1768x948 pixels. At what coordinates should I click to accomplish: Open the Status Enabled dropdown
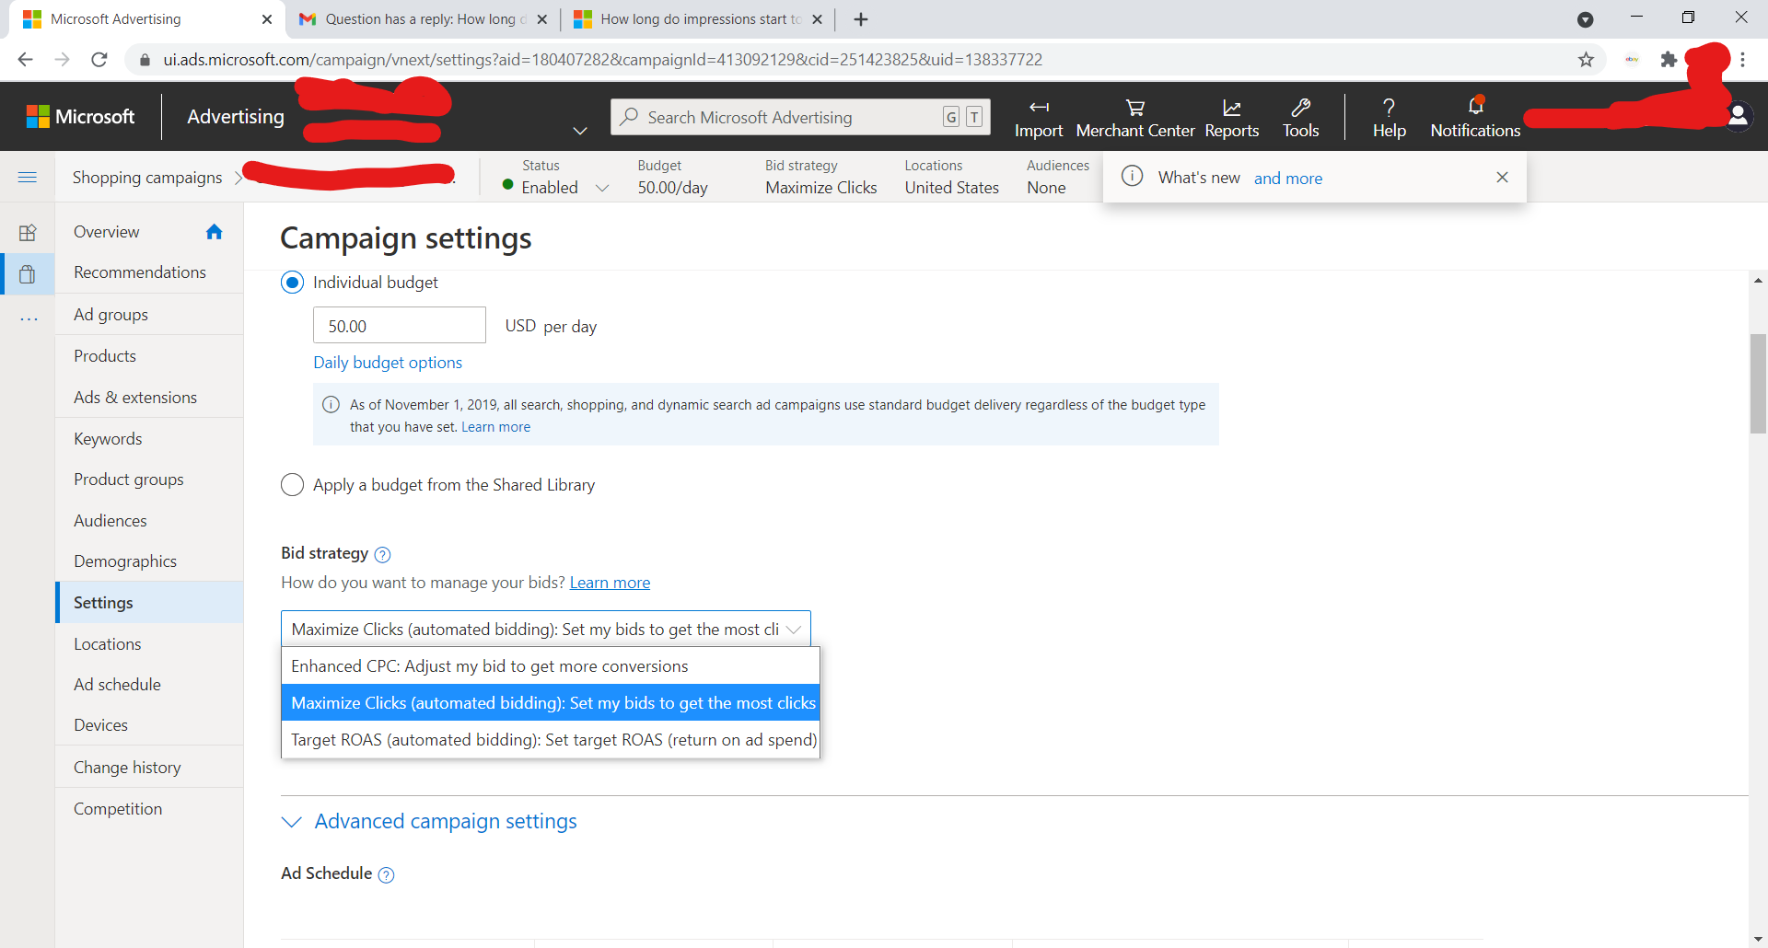point(602,188)
